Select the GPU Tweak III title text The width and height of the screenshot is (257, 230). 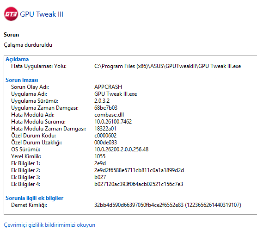(42, 14)
